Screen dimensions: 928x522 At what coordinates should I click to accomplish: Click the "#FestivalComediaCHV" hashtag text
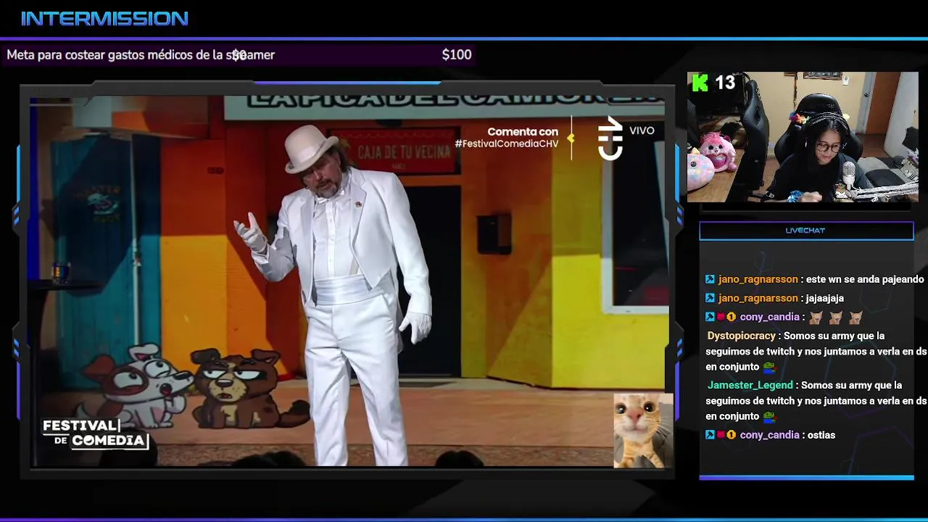pos(507,144)
